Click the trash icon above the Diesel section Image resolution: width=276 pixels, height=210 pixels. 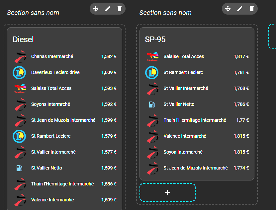120,9
